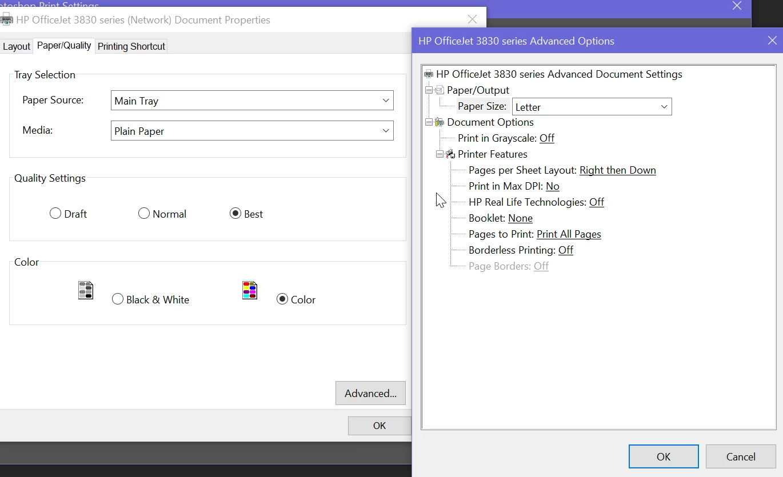Click Cancel in Advanced Options dialog
The width and height of the screenshot is (783, 477).
click(741, 456)
